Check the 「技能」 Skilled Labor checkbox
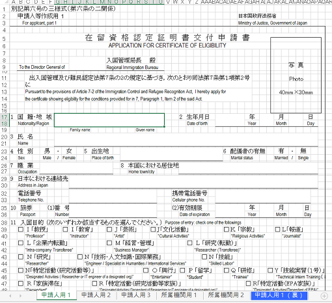This screenshot has height=303, width=332. click(204, 257)
